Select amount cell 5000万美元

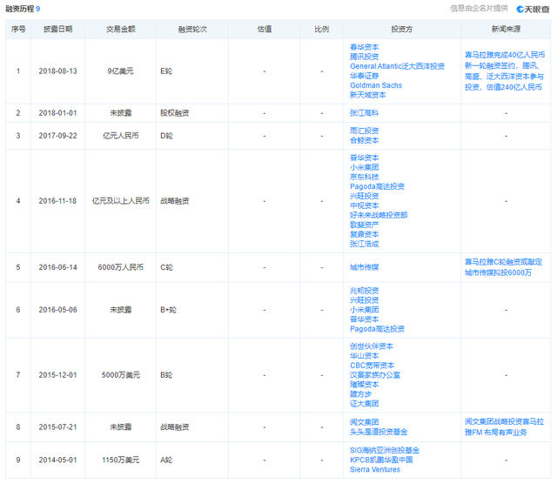click(x=120, y=375)
